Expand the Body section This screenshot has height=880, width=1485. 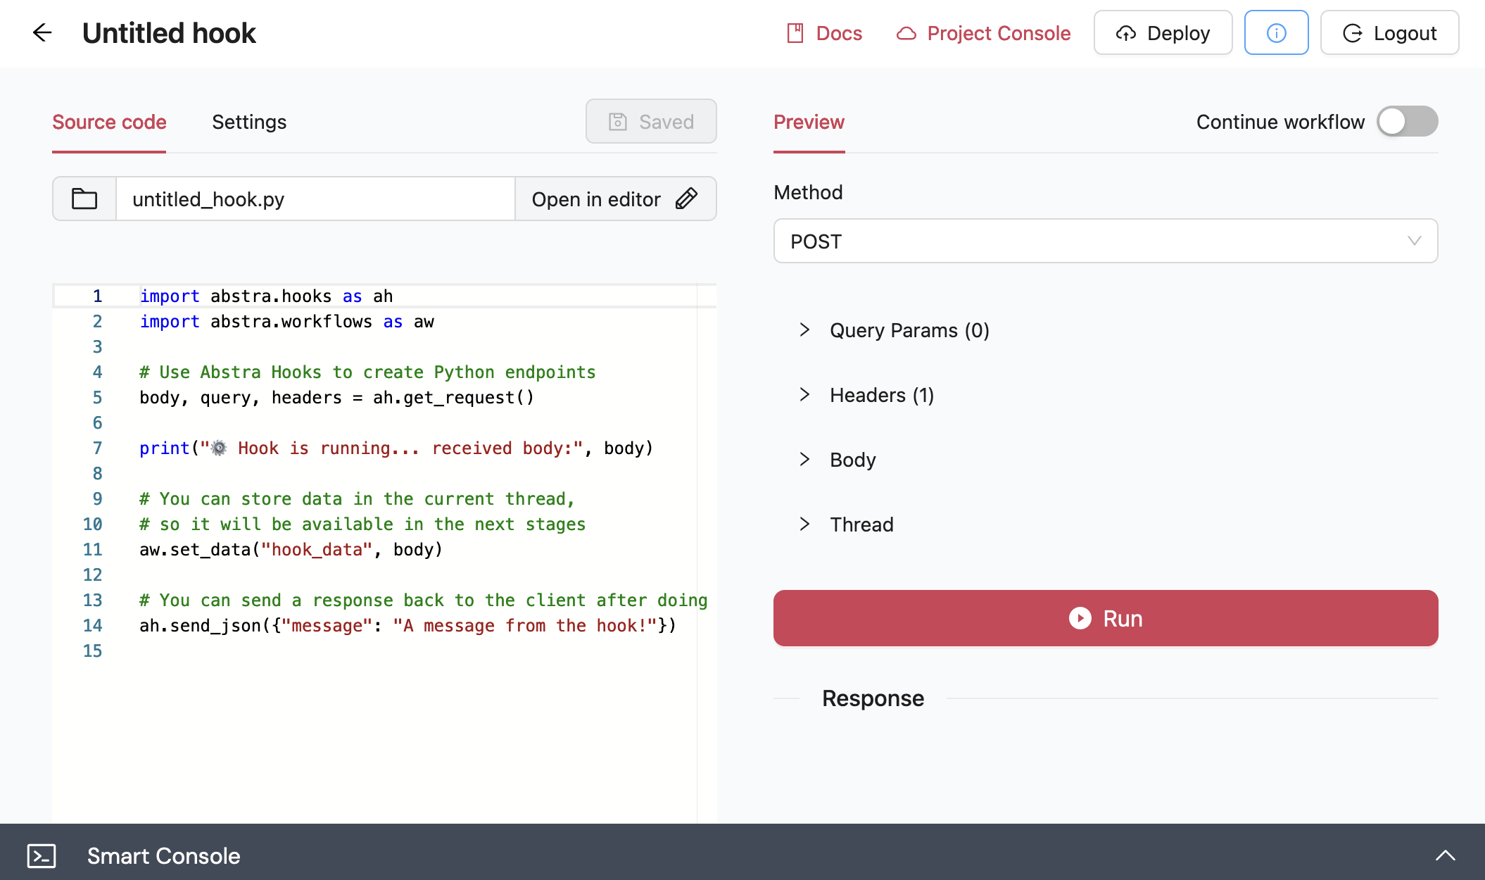pos(838,460)
